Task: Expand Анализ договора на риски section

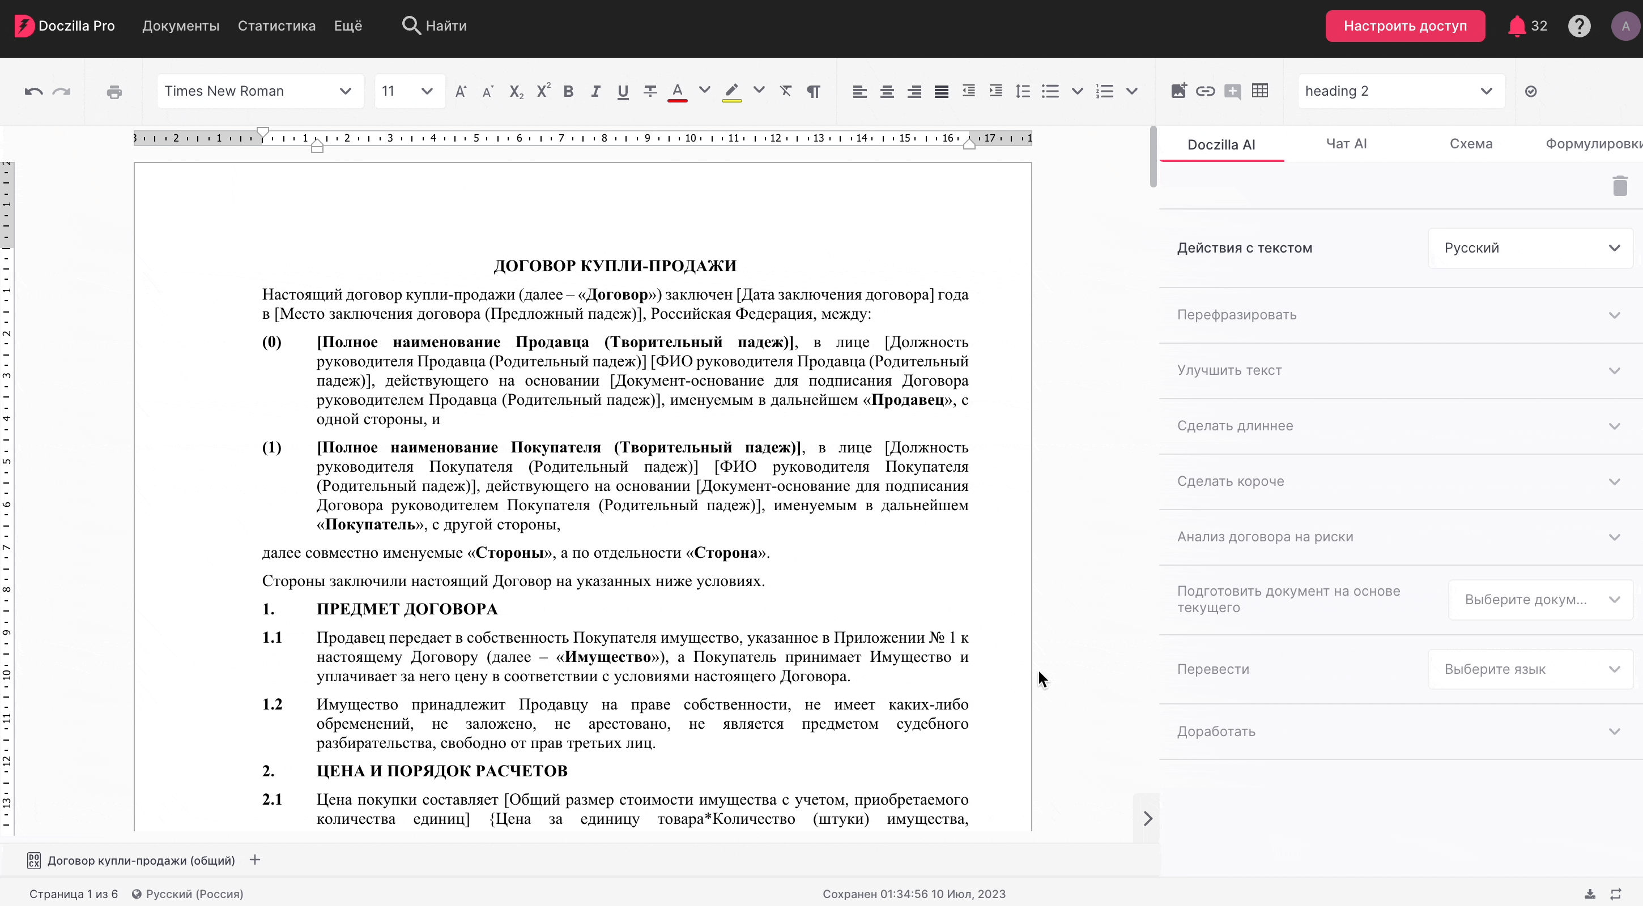Action: (1400, 537)
